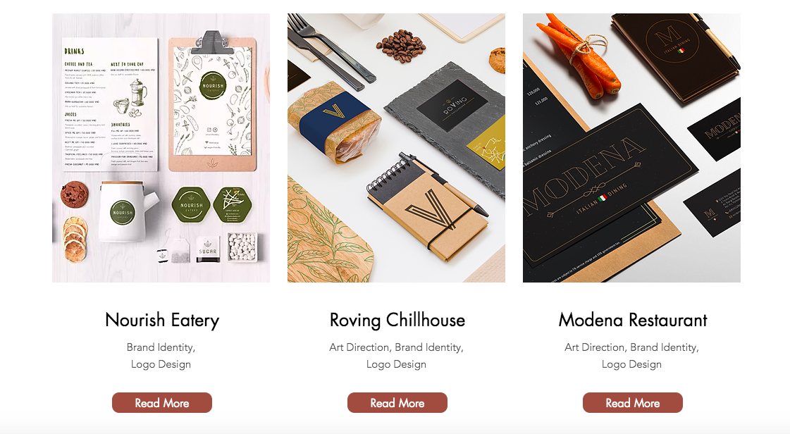This screenshot has height=434, width=790.
Task: Select the Roving Chillhouse heading
Action: [397, 320]
